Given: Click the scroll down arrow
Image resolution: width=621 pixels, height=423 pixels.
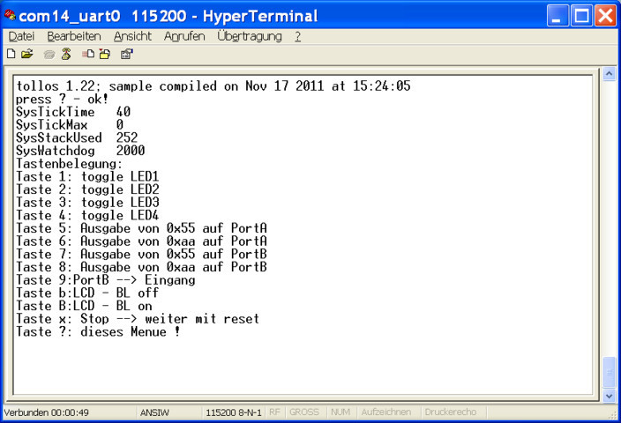Looking at the screenshot, I should (609, 396).
